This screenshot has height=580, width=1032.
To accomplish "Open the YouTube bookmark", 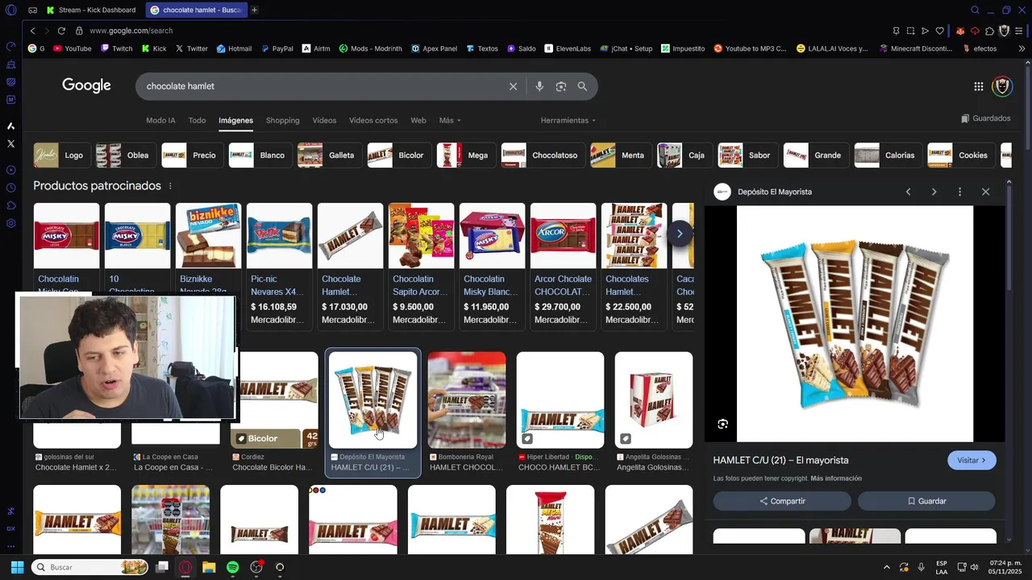I will click(x=72, y=48).
